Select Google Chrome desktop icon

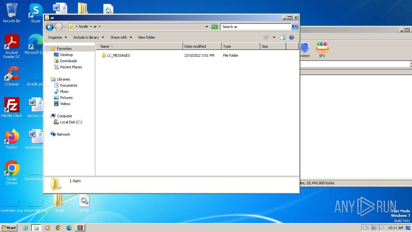click(12, 173)
